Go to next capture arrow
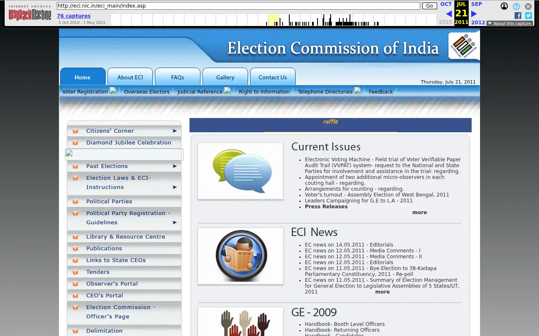The width and height of the screenshot is (539, 336). tap(474, 14)
